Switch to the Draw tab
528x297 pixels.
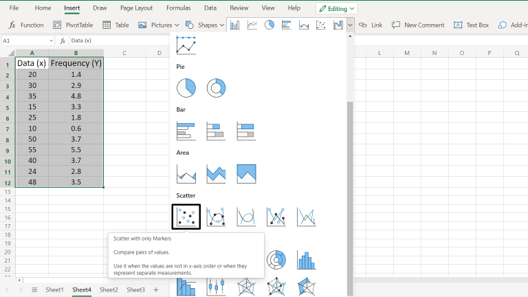pyautogui.click(x=100, y=8)
